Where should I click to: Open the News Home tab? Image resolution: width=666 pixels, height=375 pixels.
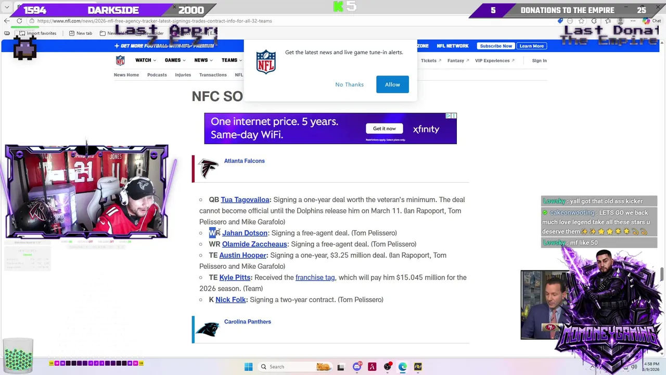(x=126, y=75)
